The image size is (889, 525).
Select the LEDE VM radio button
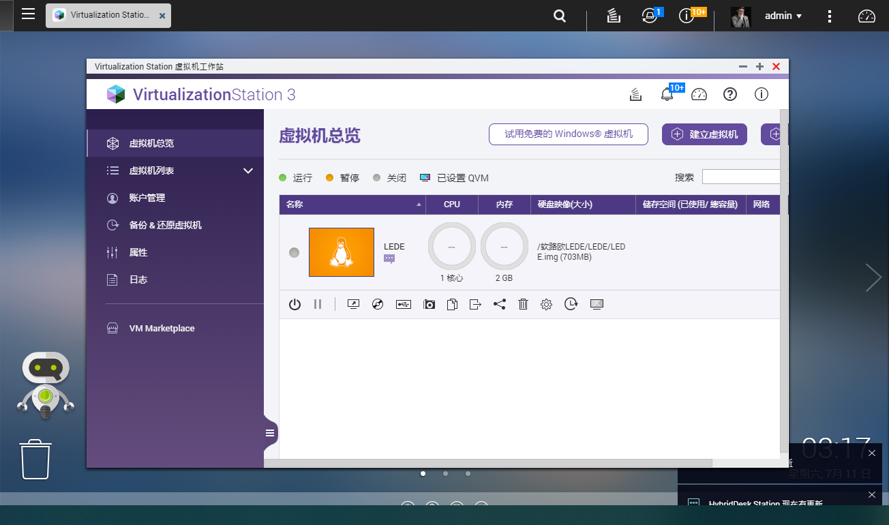click(294, 252)
